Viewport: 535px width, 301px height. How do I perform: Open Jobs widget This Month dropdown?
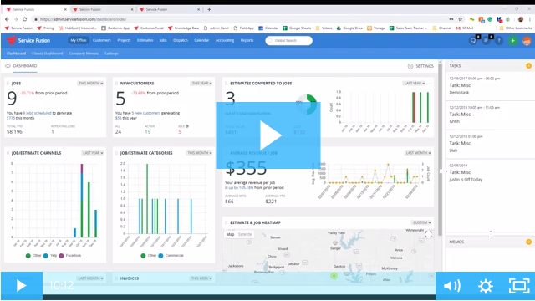(x=90, y=84)
